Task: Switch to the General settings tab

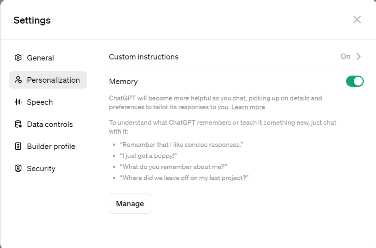Action: (40, 58)
